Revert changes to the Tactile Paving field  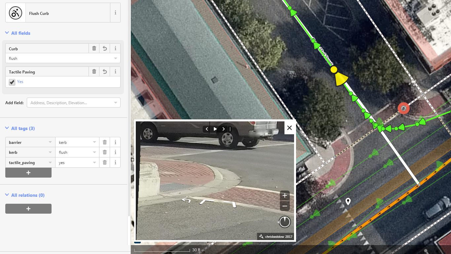click(x=105, y=72)
